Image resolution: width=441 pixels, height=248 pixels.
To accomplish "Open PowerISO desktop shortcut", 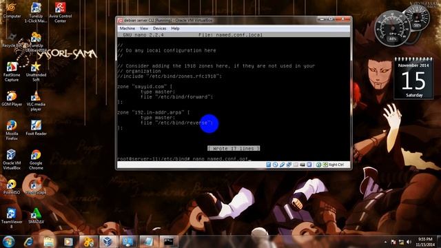I will tap(12, 187).
